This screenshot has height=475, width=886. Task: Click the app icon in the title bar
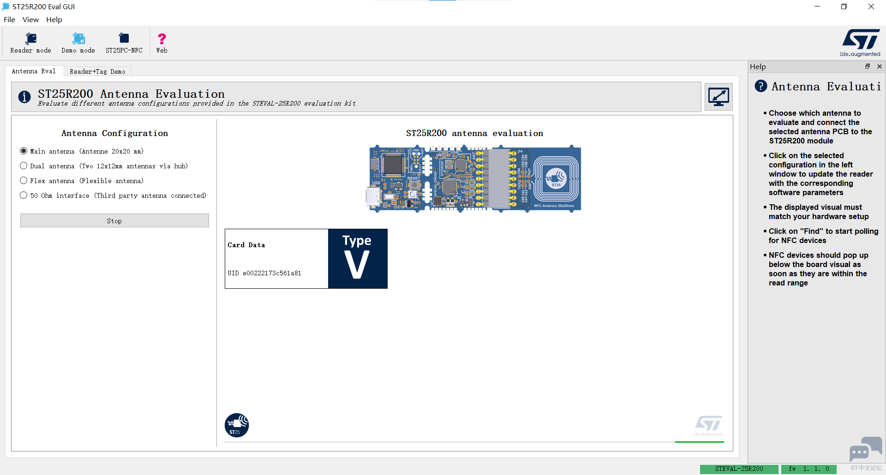(6, 6)
